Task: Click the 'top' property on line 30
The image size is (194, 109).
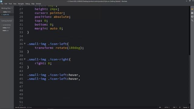Action: point(38,21)
